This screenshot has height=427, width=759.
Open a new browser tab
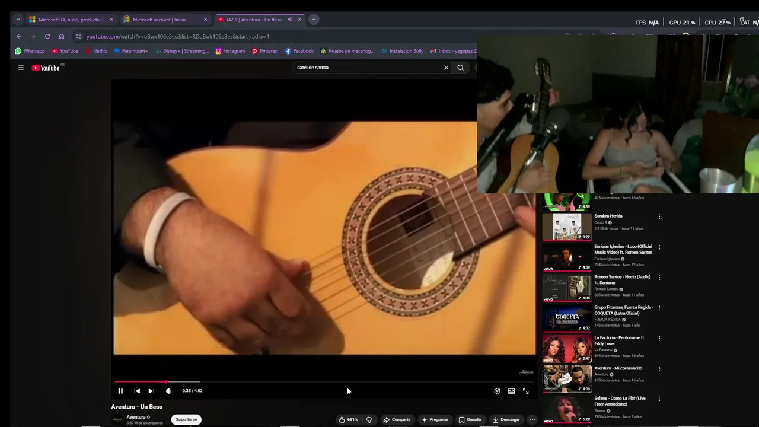point(314,20)
